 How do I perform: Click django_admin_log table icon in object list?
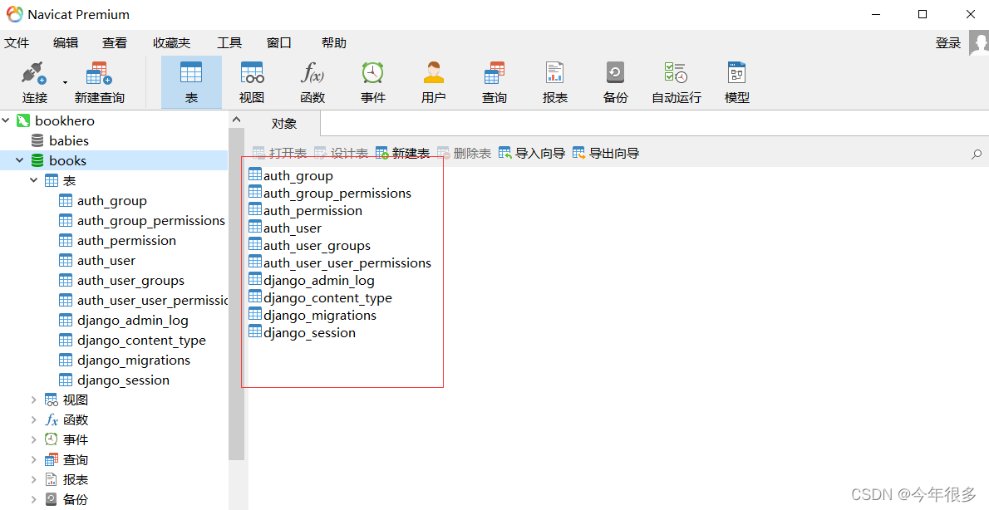[x=255, y=278]
